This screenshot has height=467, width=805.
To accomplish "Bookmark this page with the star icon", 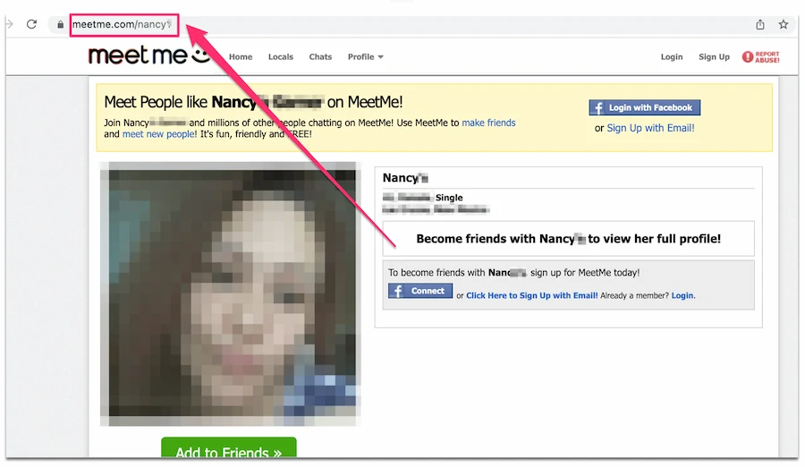I will [783, 24].
